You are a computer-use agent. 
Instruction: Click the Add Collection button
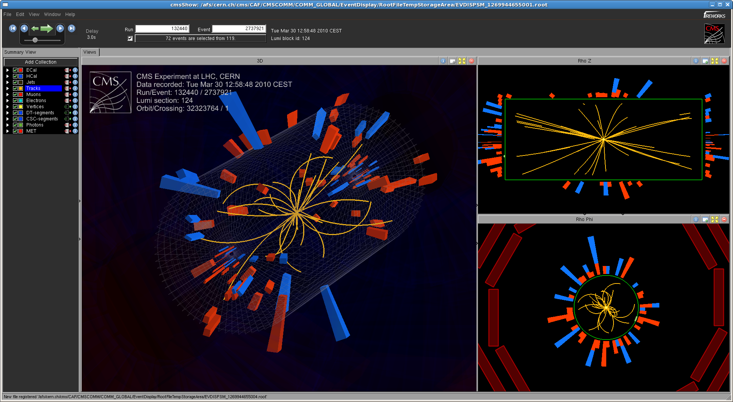tap(40, 62)
